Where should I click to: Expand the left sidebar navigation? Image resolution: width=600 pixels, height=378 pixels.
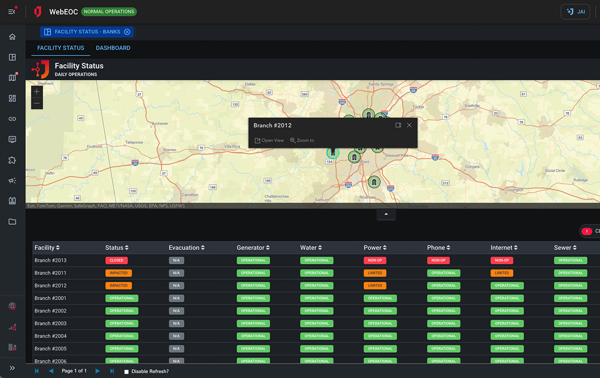12,368
